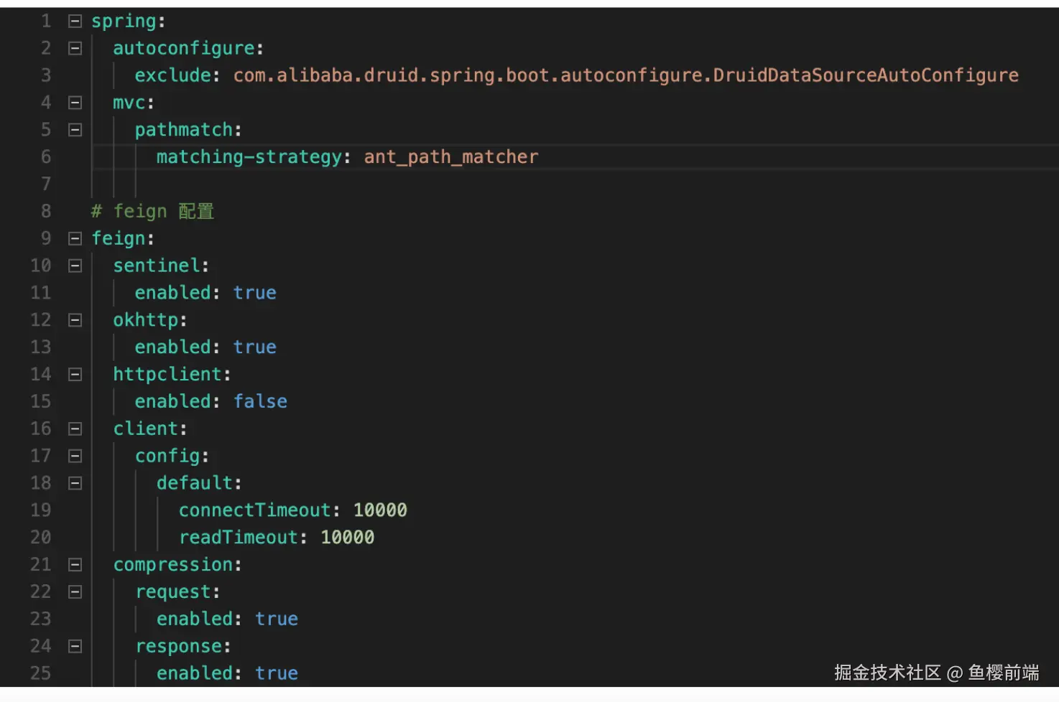This screenshot has width=1059, height=702.
Task: Collapse the config block fold toggle
Action: click(x=75, y=456)
